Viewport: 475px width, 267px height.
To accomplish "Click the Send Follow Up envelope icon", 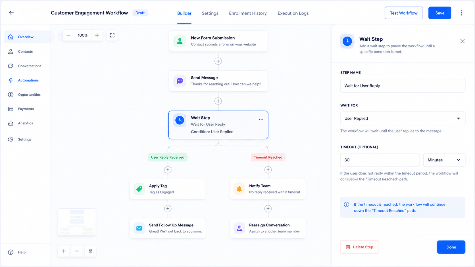I will [139, 228].
